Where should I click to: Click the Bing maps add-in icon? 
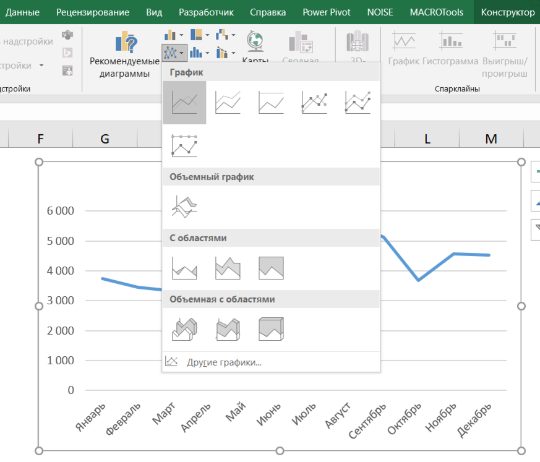[x=67, y=53]
